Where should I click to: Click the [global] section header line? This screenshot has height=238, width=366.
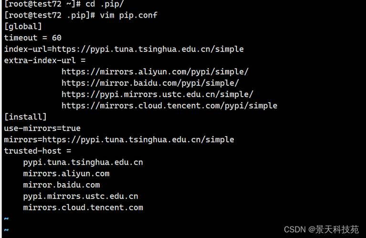pos(23,27)
